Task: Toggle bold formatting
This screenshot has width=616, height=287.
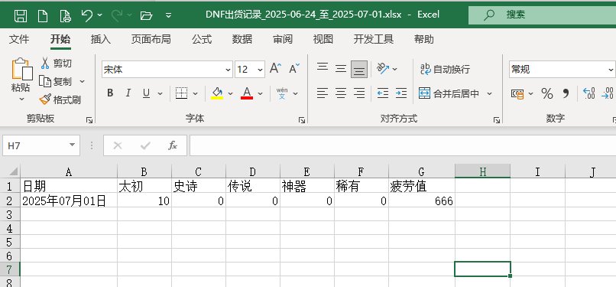Action: [x=110, y=93]
